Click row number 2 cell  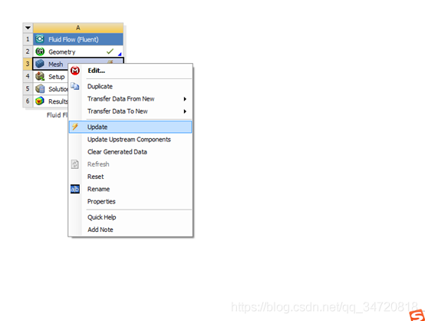[x=28, y=51]
